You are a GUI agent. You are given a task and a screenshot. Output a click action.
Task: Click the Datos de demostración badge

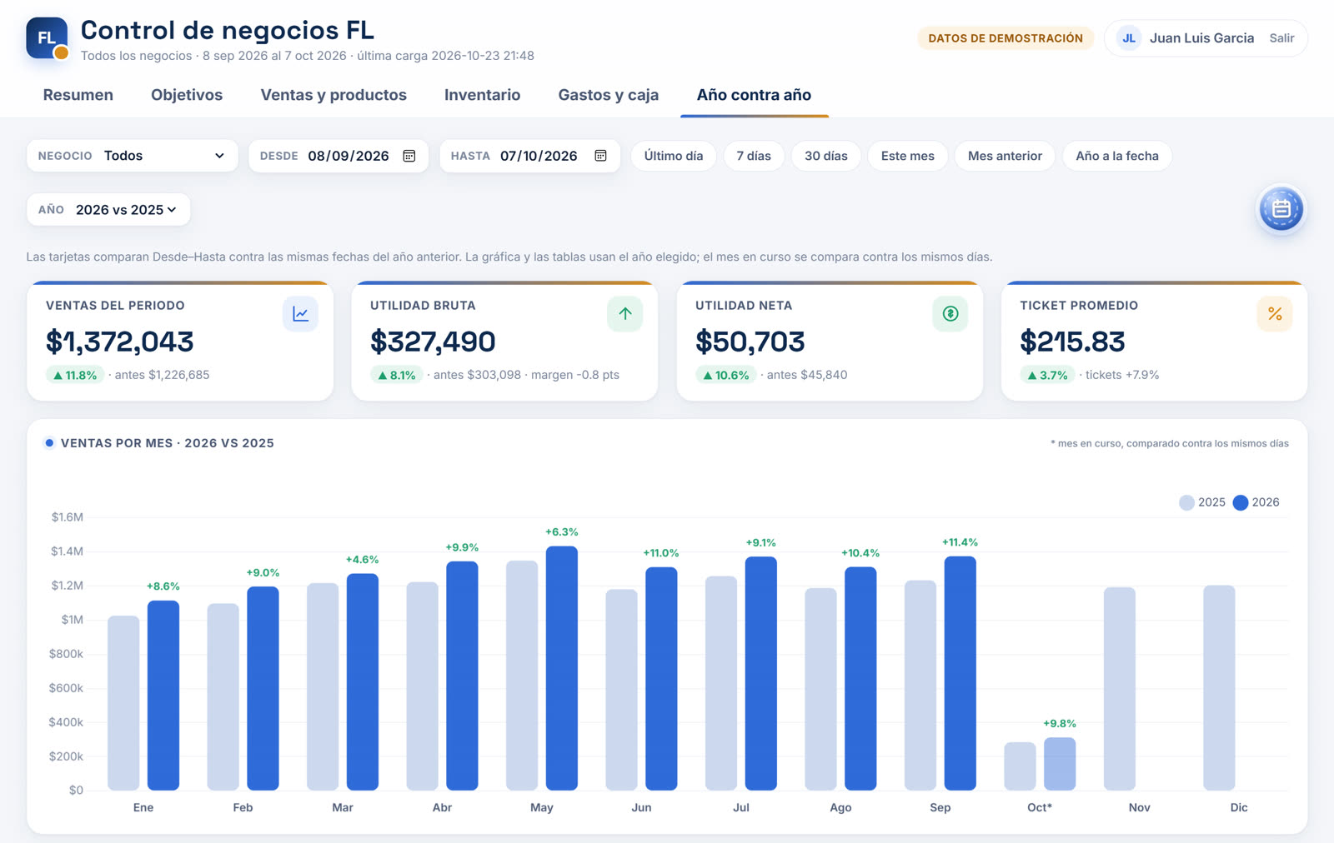[x=1006, y=38]
